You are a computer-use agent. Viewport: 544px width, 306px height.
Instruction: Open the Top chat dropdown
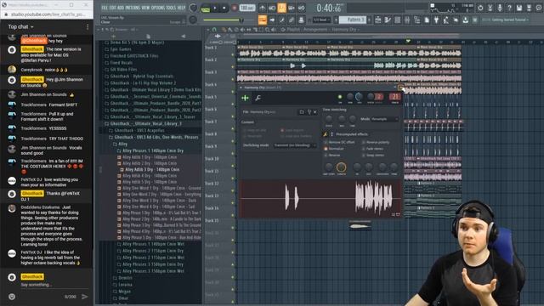(20, 26)
